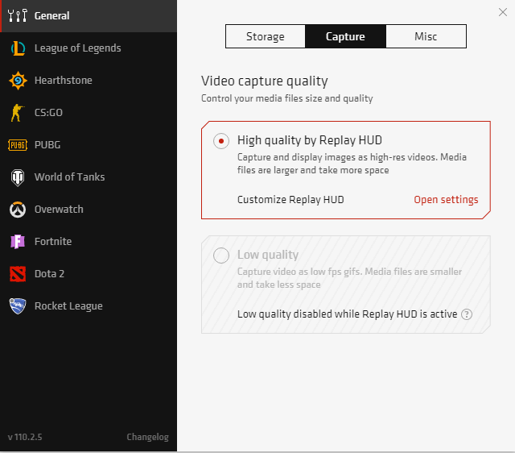Click the help question mark icon
Screen dimensions: 515x453
467,314
